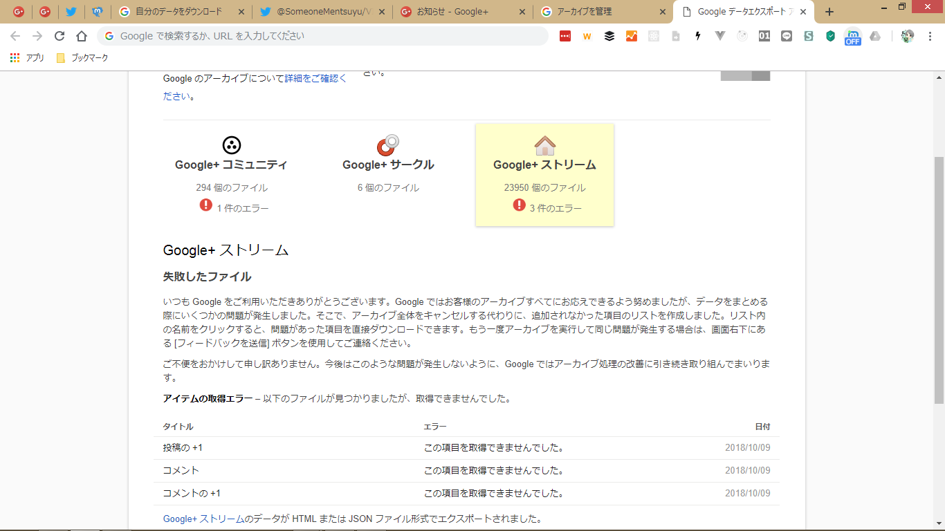Go to the browser home page
The width and height of the screenshot is (945, 531).
point(82,37)
